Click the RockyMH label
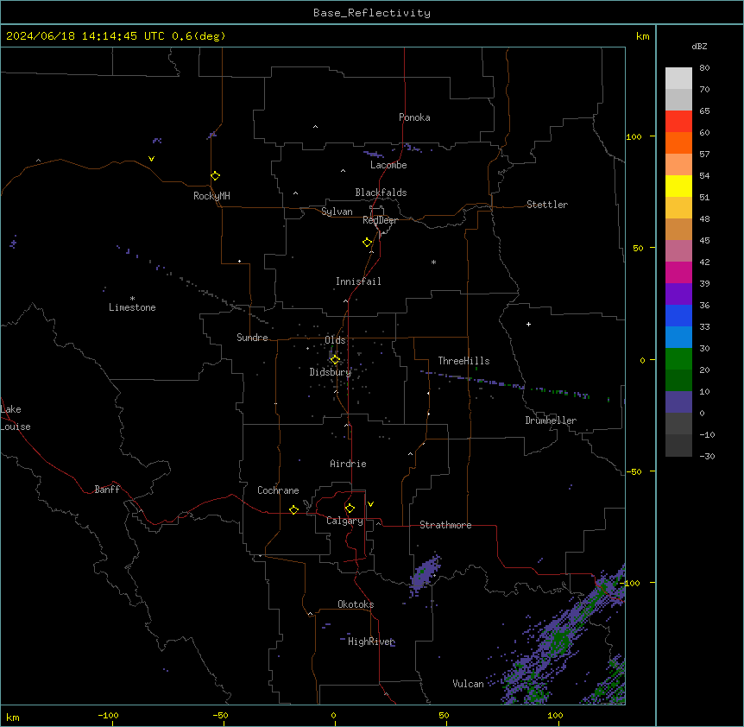 tap(211, 196)
